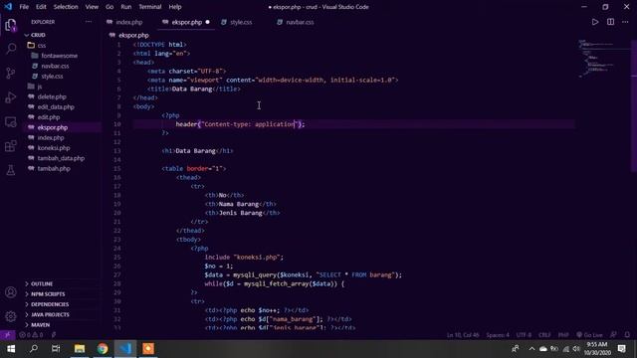This screenshot has width=637, height=358.
Task: Open navbar.css in the css folder
Action: (55, 66)
